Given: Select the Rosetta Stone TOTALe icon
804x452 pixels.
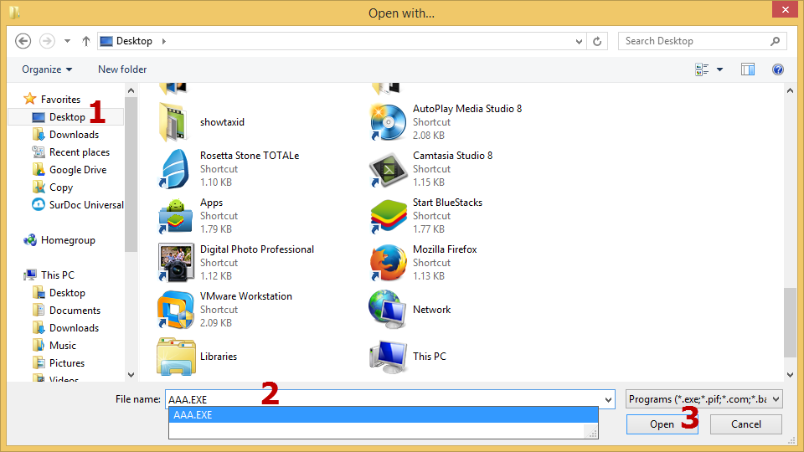Looking at the screenshot, I should point(176,169).
